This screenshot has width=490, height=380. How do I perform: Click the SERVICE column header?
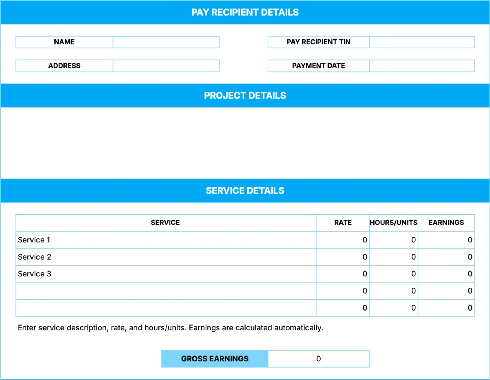(x=166, y=223)
